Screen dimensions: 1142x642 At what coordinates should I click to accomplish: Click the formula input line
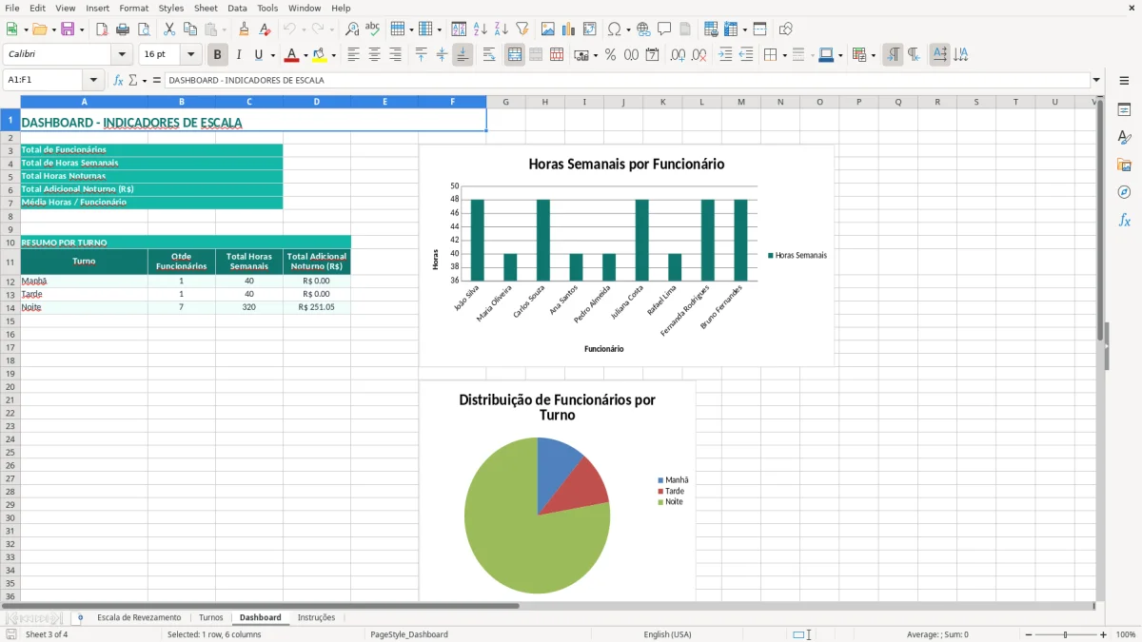[626, 80]
